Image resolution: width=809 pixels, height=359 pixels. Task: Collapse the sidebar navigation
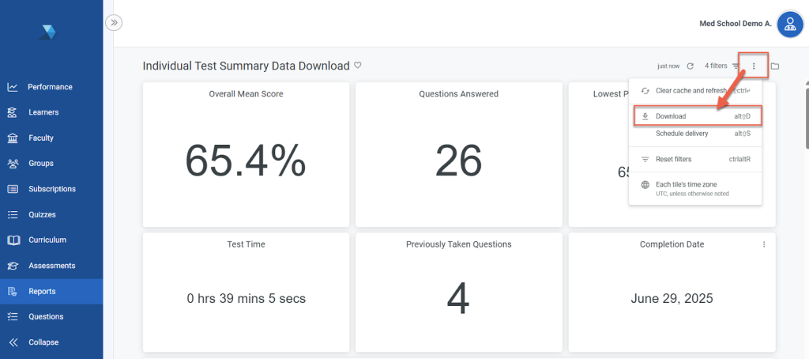43,342
